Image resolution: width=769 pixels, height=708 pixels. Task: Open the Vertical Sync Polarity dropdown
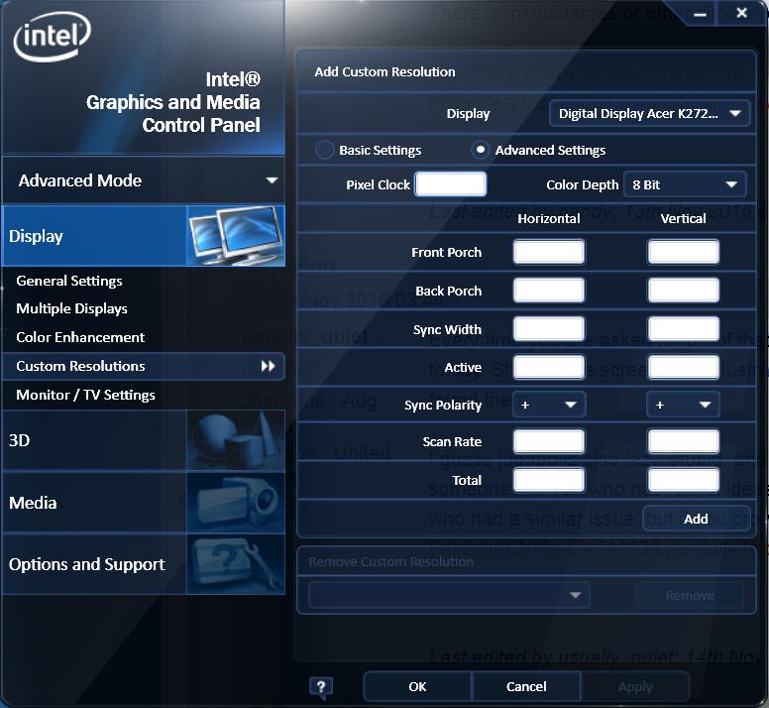(x=683, y=405)
